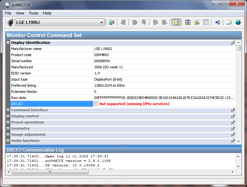Expand the Geometry section
This screenshot has width=247, height=187.
pos(8,128)
